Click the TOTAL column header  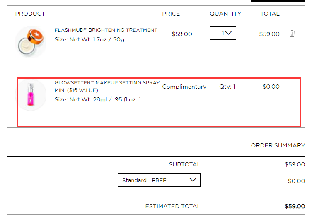pyautogui.click(x=270, y=14)
